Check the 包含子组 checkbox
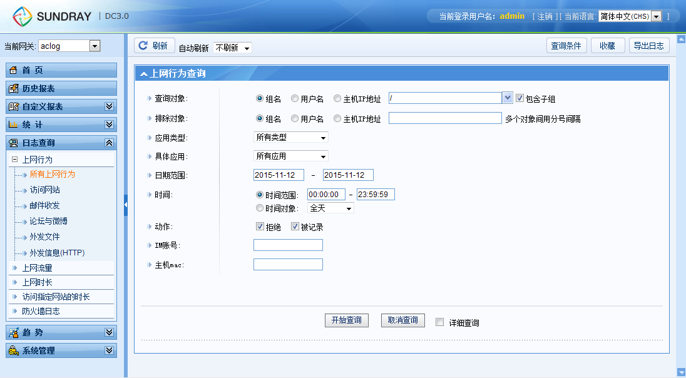This screenshot has width=686, height=378. point(519,98)
